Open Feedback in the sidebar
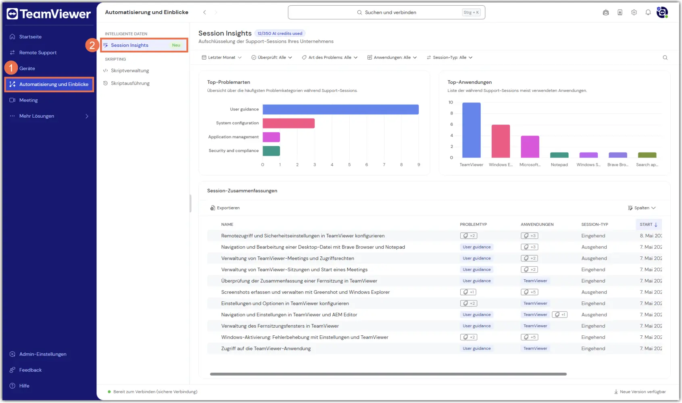The width and height of the screenshot is (682, 403). [49, 370]
